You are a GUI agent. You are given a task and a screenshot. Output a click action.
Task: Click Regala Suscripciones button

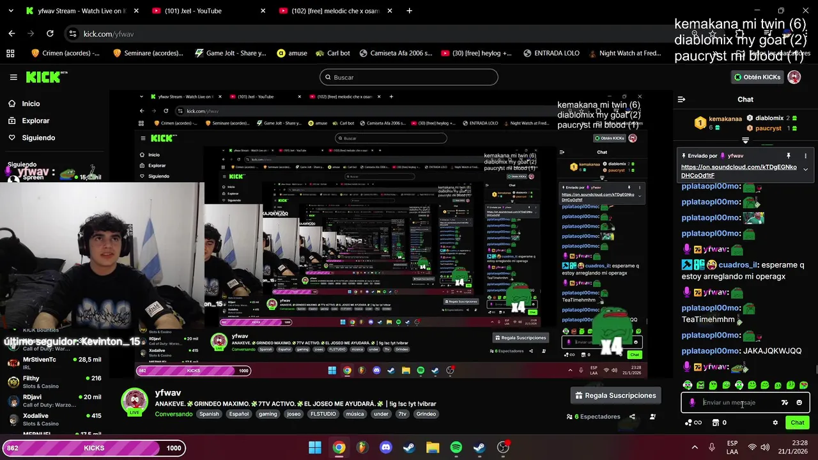click(615, 395)
